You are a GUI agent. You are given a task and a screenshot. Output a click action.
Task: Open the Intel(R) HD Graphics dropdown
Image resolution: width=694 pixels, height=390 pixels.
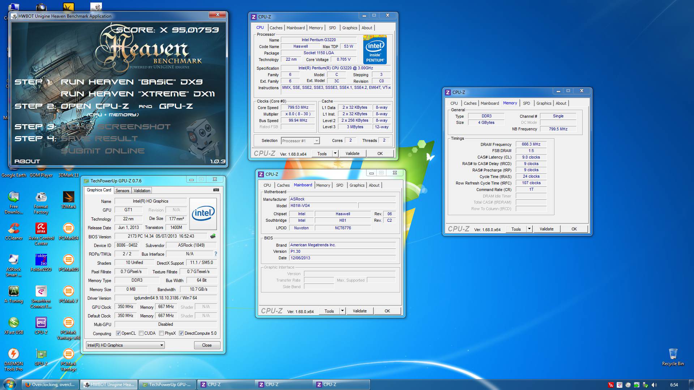[x=125, y=345]
